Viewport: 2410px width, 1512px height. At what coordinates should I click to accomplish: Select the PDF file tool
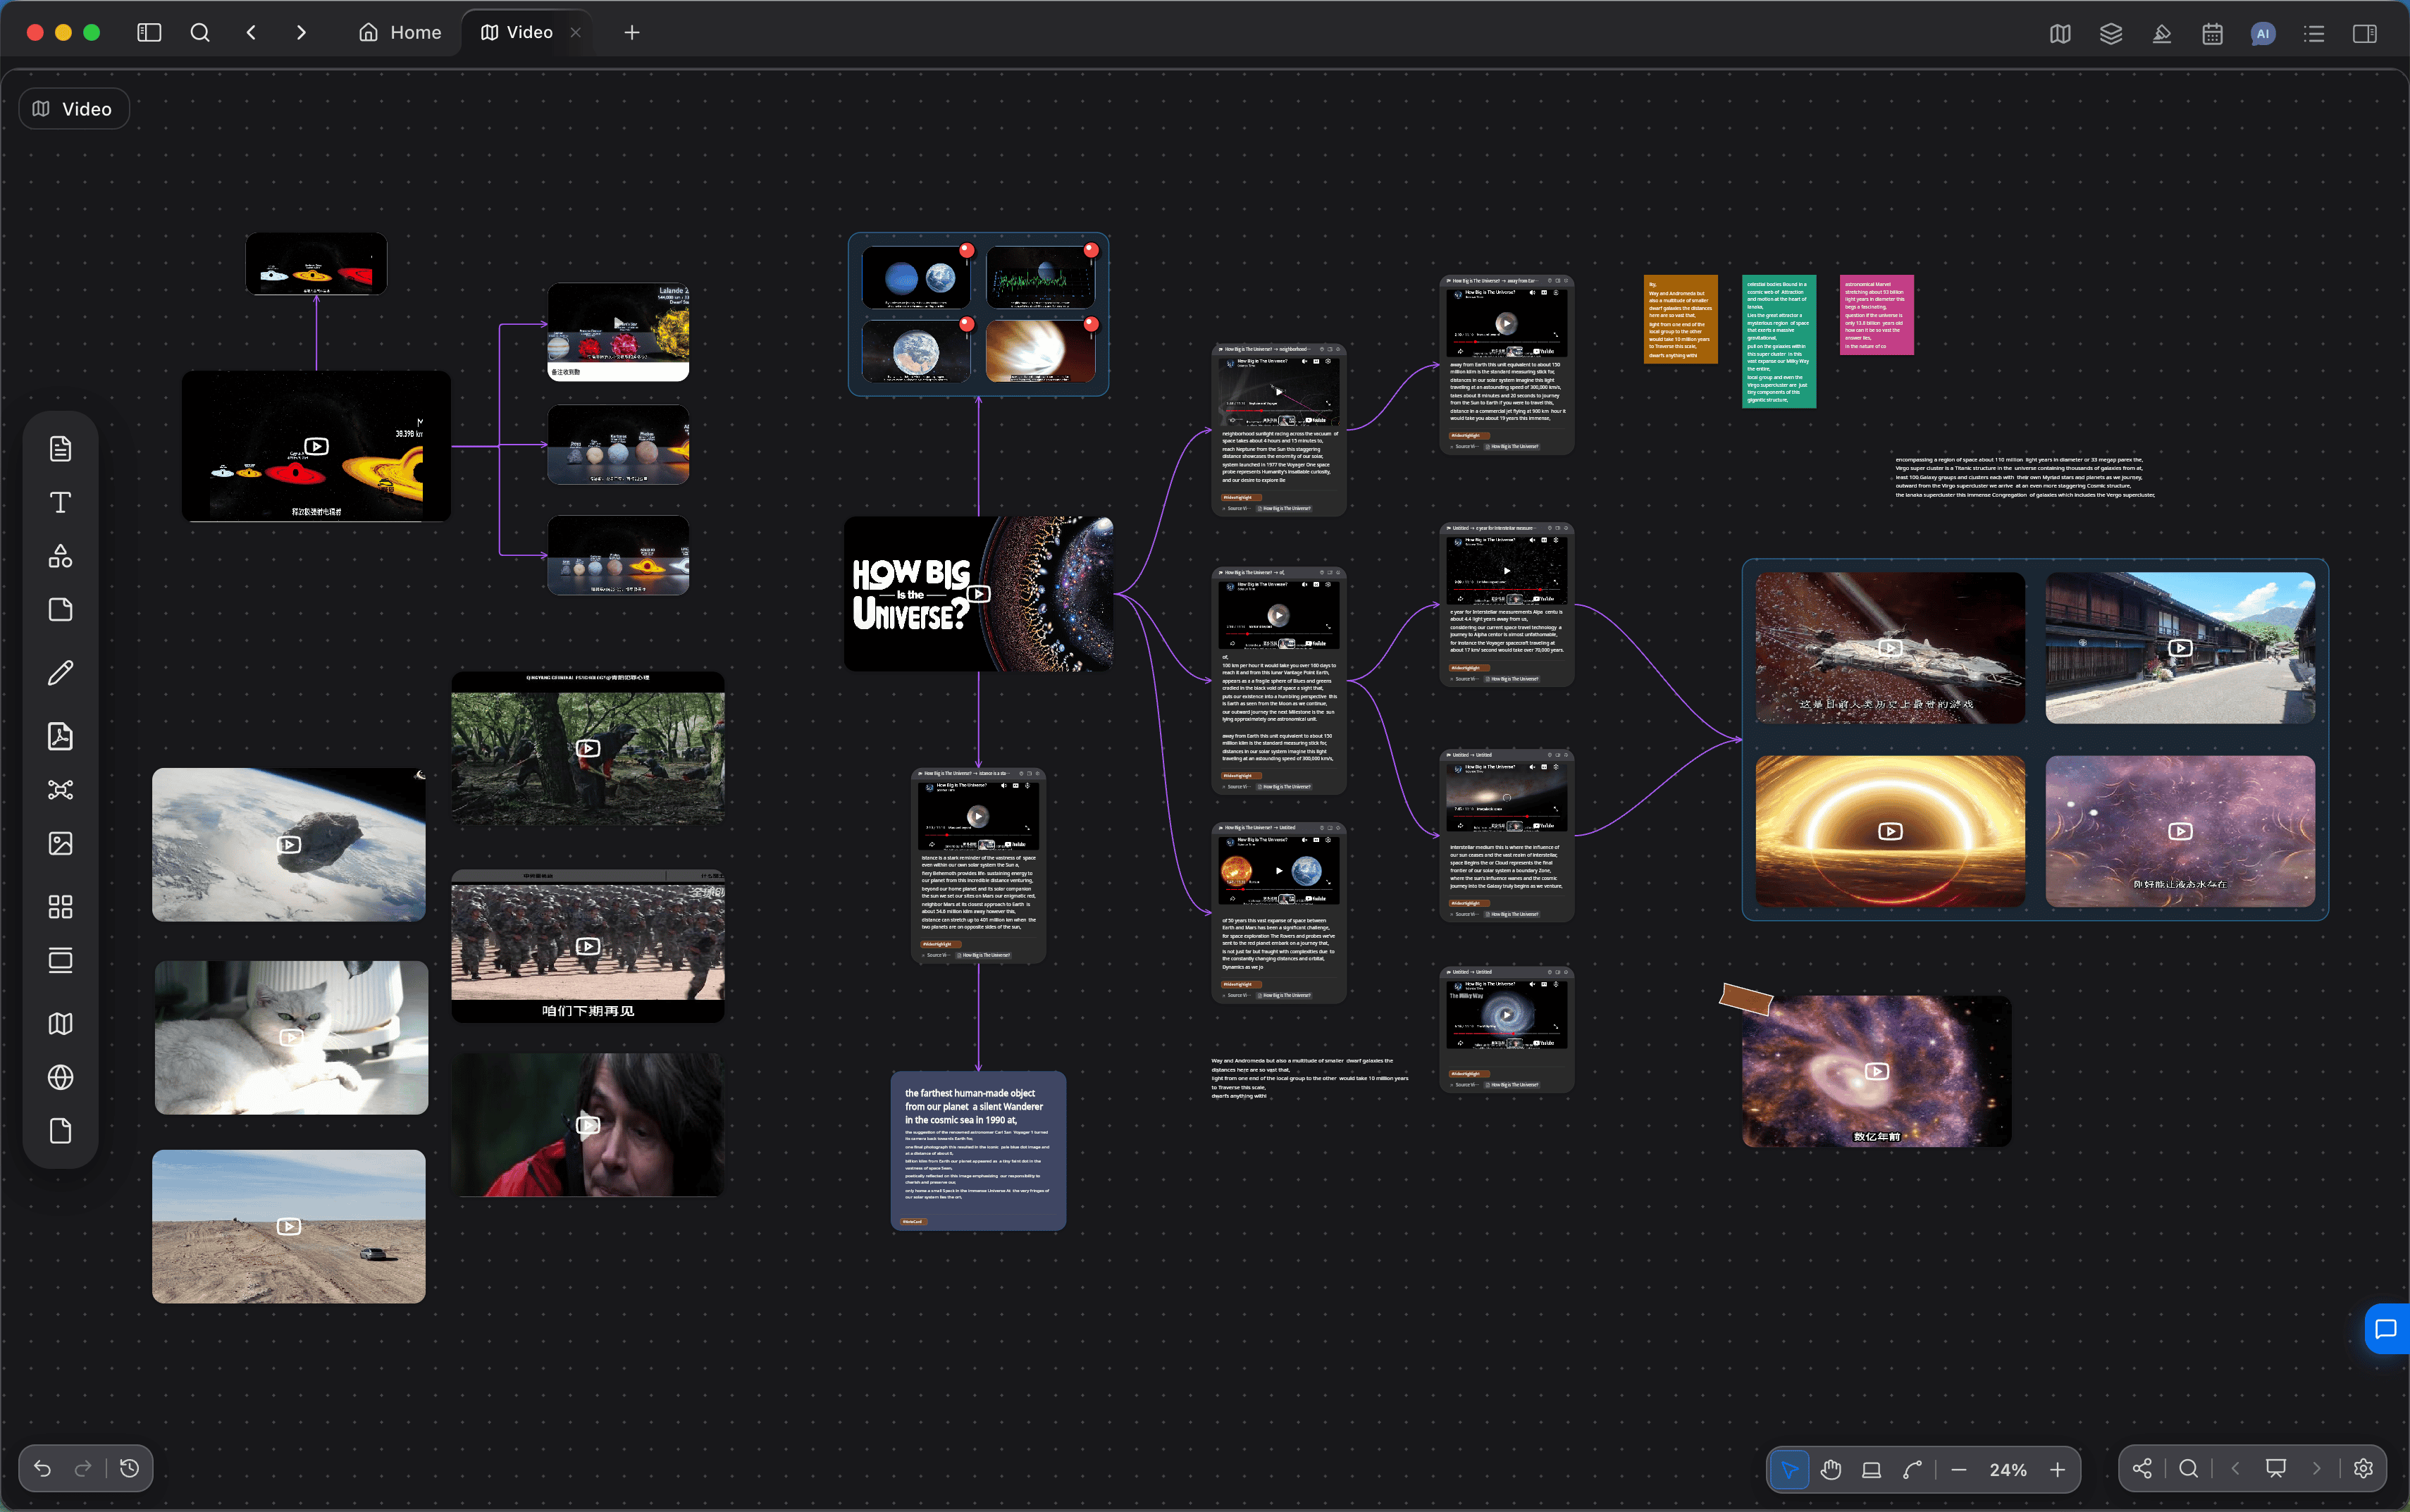(x=60, y=736)
